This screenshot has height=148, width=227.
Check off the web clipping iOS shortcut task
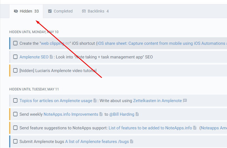[15, 43]
